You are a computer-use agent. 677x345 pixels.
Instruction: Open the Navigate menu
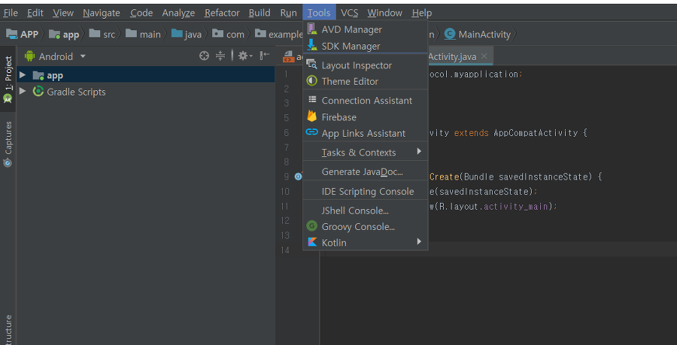[101, 13]
